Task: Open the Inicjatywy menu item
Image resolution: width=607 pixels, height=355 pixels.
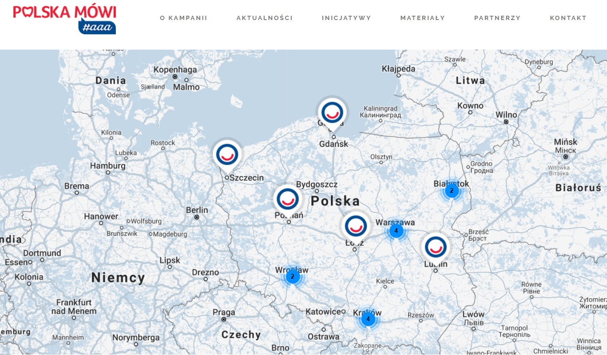Action: click(347, 18)
